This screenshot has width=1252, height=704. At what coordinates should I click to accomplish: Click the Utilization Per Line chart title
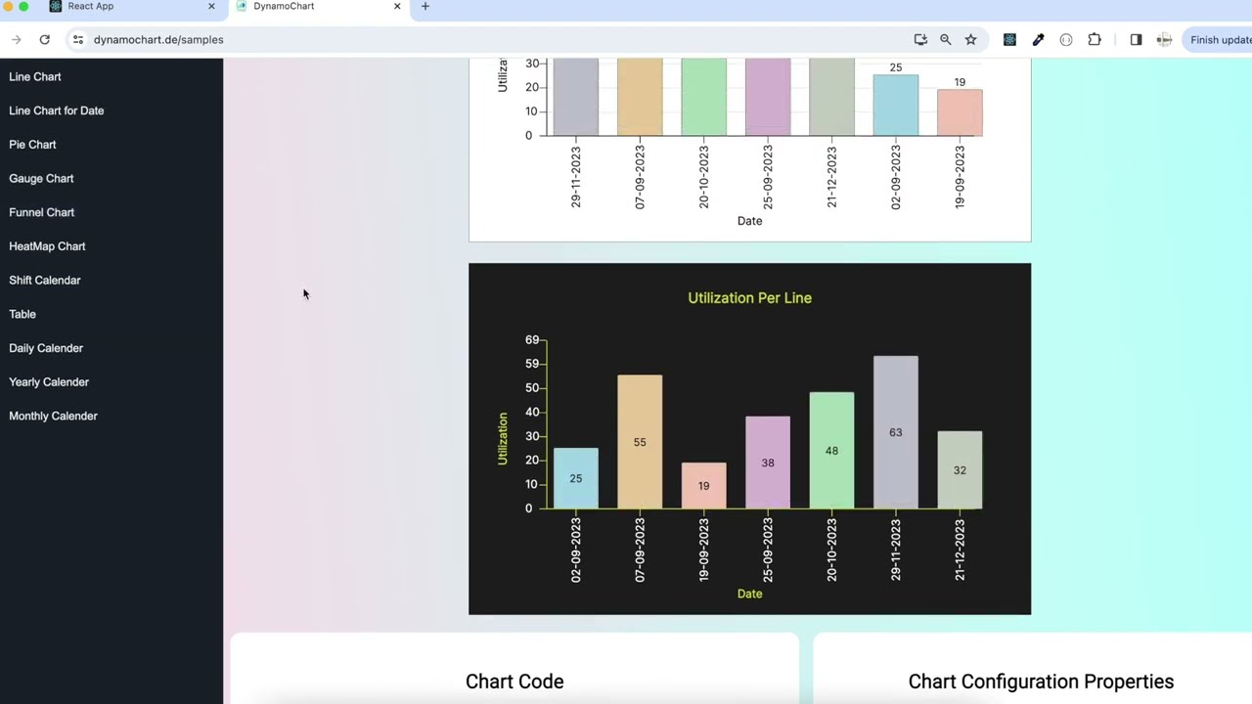[x=749, y=298]
